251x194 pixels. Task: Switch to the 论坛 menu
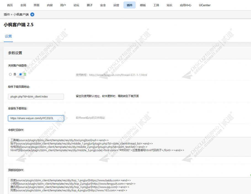click(76, 5)
